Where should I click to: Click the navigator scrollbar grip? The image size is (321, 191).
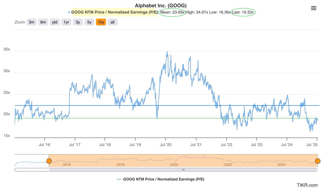[183, 170]
